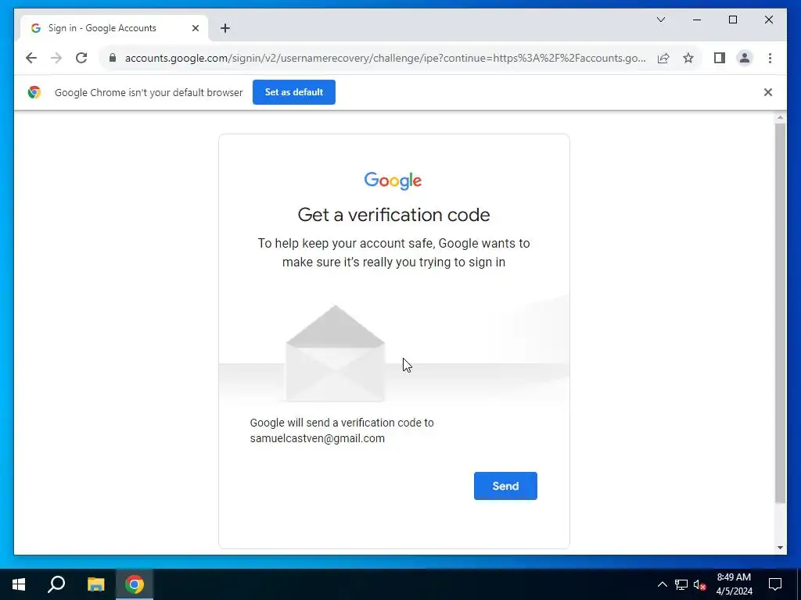Open Chrome three-dot menu
The width and height of the screenshot is (801, 600).
(x=770, y=58)
